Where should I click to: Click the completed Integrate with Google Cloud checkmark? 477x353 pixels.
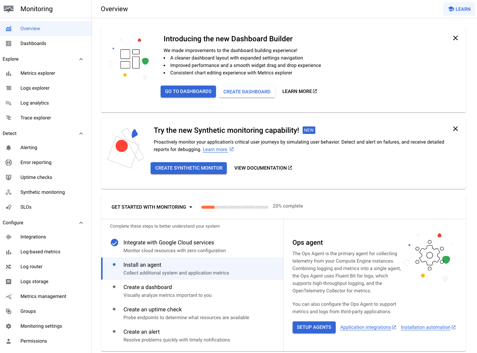(x=114, y=242)
